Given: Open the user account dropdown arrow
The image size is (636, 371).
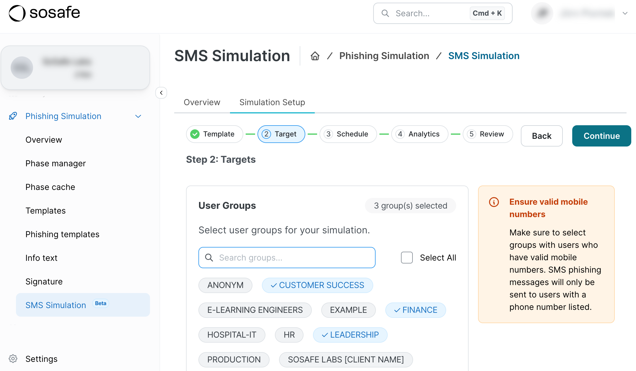Looking at the screenshot, I should click(625, 13).
